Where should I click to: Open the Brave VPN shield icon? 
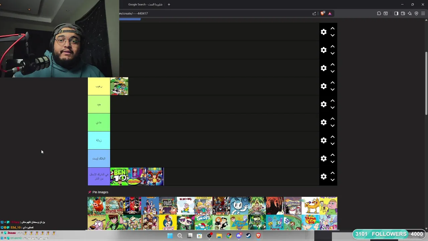416,13
